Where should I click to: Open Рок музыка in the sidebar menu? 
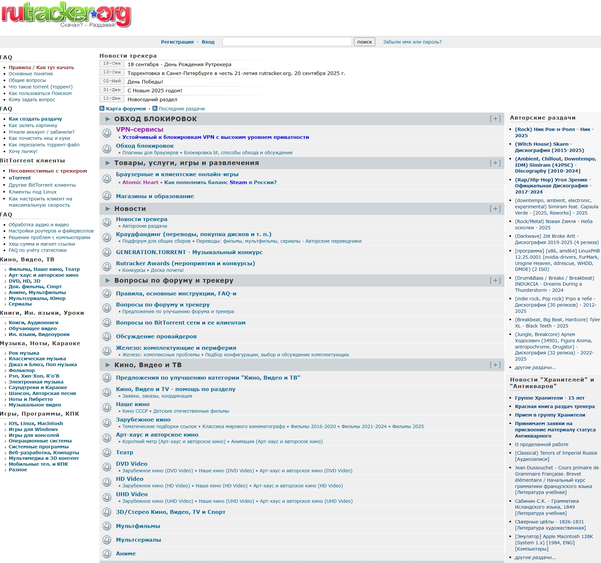24,353
